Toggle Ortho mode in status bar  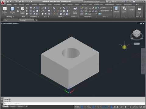coord(90,107)
